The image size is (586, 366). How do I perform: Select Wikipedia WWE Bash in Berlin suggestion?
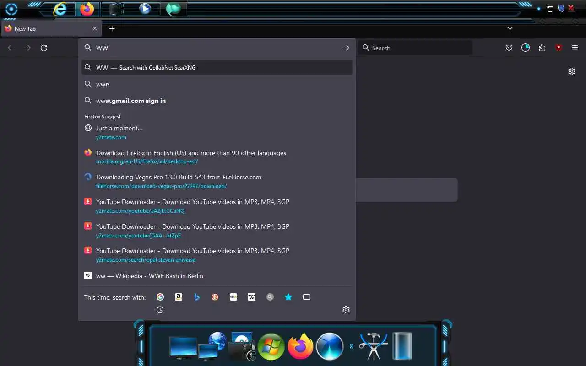point(217,276)
